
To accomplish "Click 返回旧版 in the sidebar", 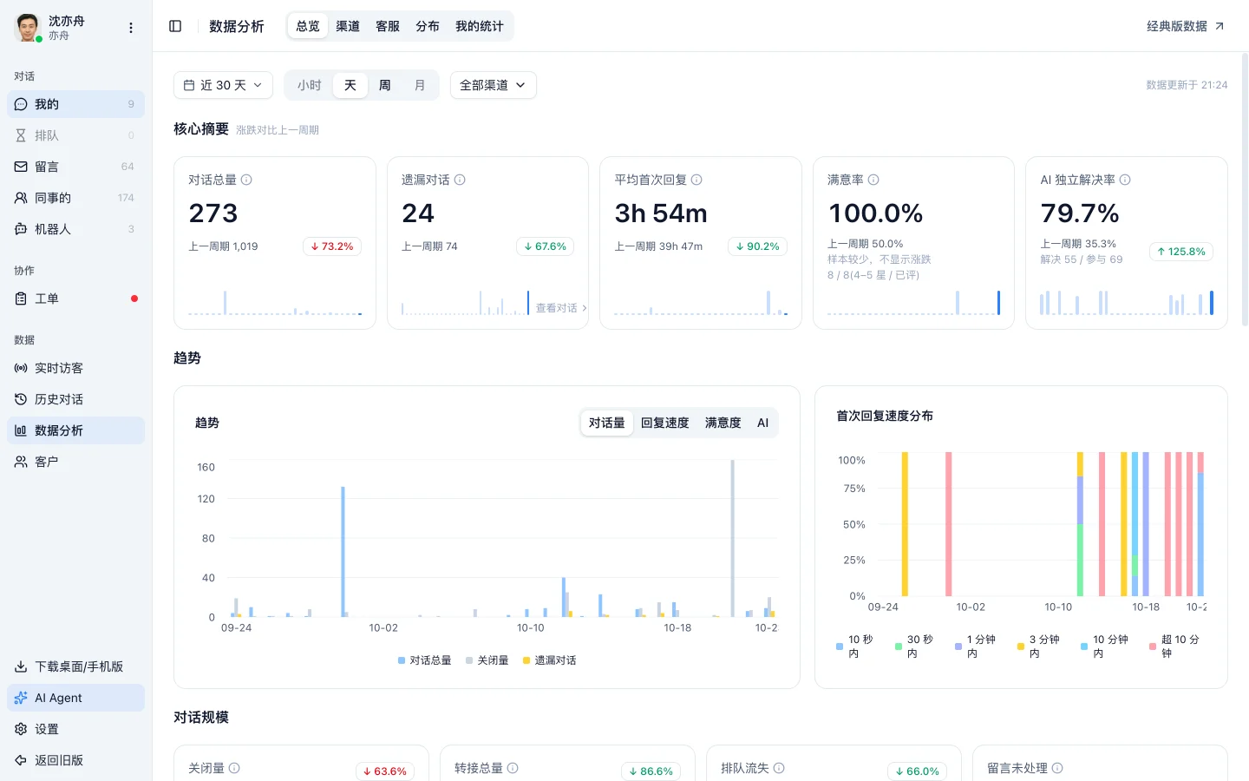I will [75, 760].
